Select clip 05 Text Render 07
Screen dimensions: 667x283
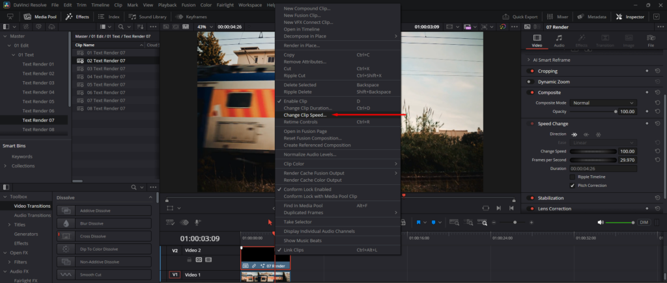tap(106, 84)
